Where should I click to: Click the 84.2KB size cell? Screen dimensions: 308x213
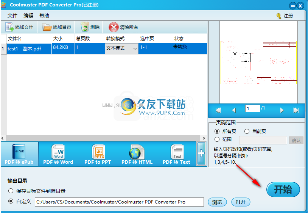tap(63, 49)
